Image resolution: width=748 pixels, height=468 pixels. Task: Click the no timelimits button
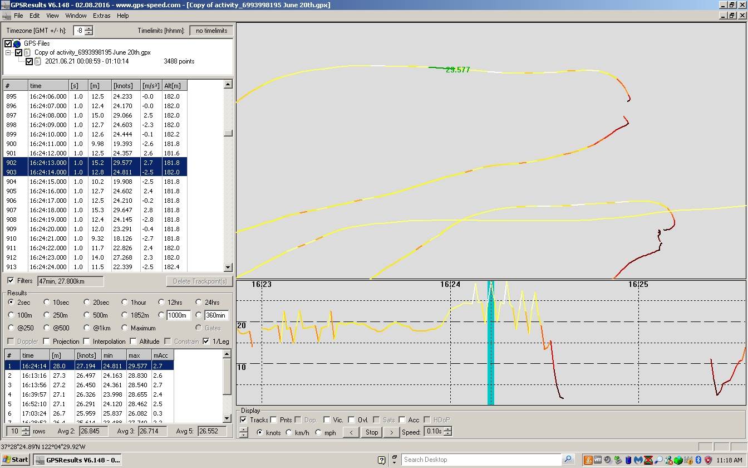click(x=211, y=31)
